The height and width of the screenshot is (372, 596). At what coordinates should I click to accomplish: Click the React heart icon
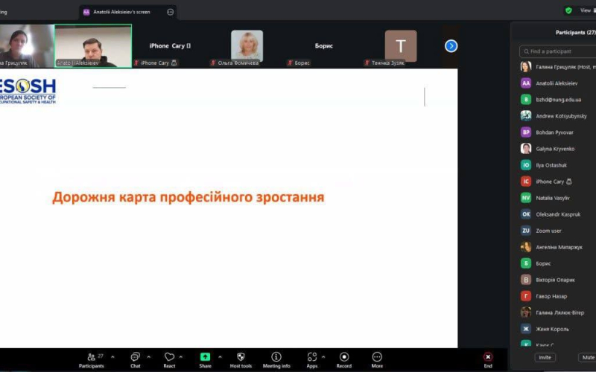[x=169, y=357]
